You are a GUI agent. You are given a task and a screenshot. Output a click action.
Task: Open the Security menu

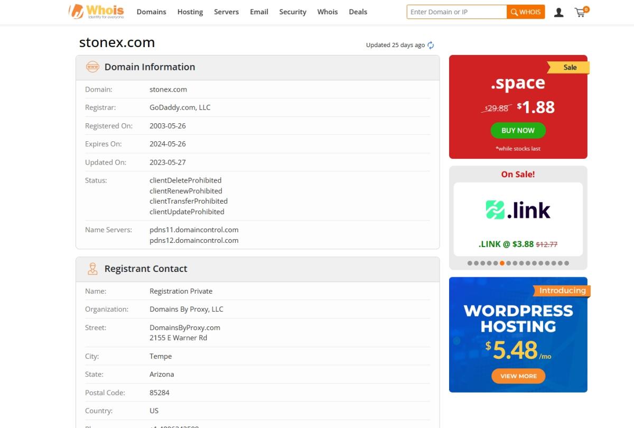pos(293,12)
